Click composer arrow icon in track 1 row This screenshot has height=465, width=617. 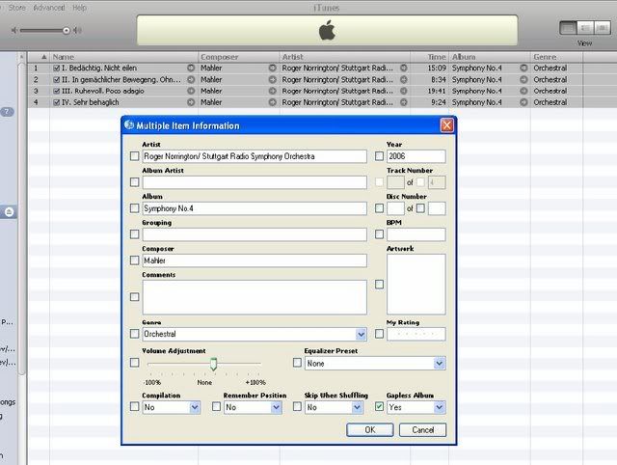[x=272, y=68]
